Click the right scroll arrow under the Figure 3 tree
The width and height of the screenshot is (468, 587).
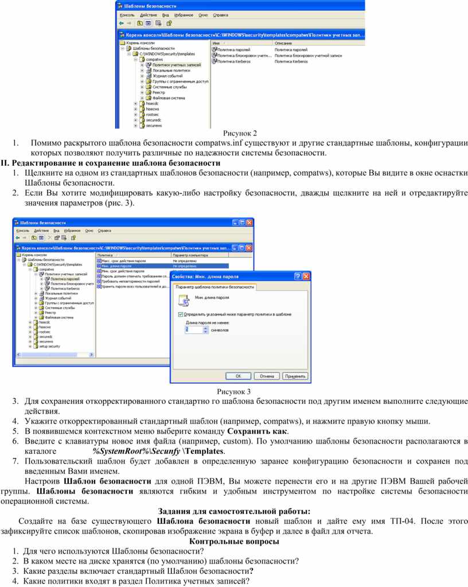[91, 355]
